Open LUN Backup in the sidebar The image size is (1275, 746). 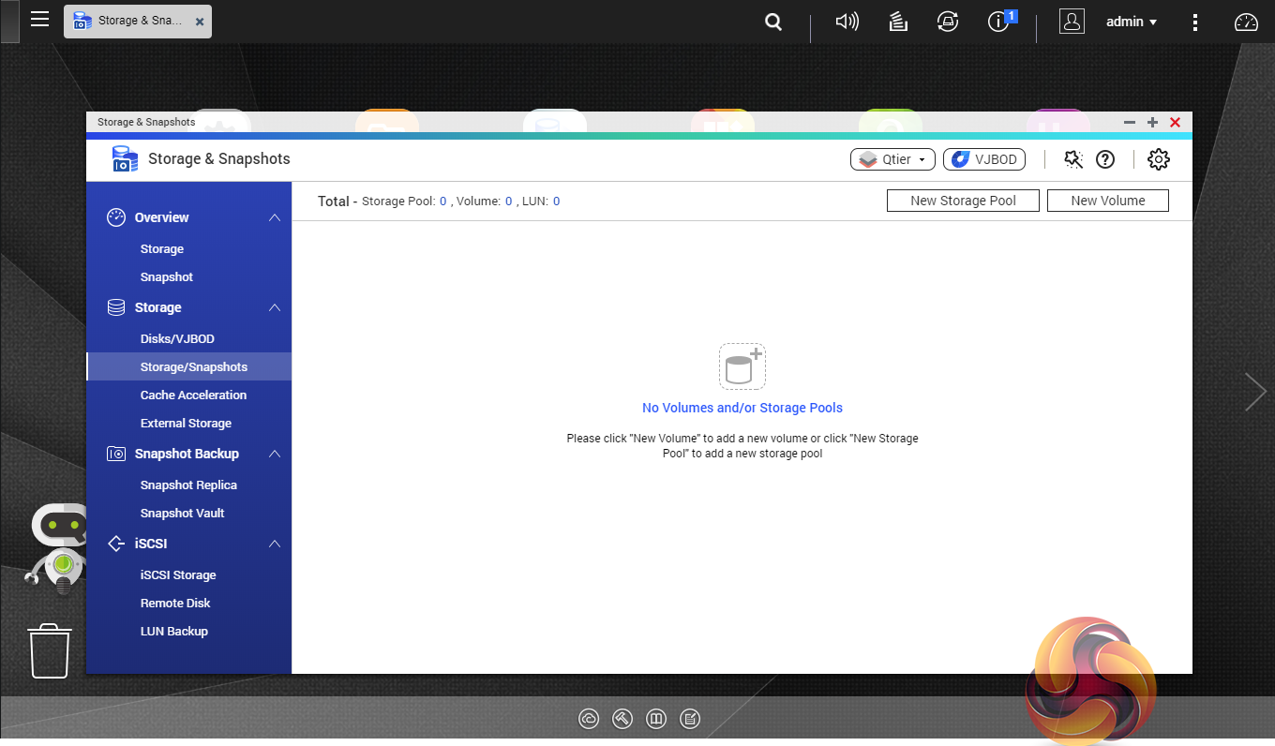[x=174, y=632]
